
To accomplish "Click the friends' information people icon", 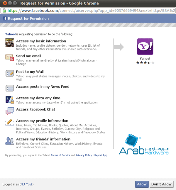I will pyautogui.click(x=10, y=141).
